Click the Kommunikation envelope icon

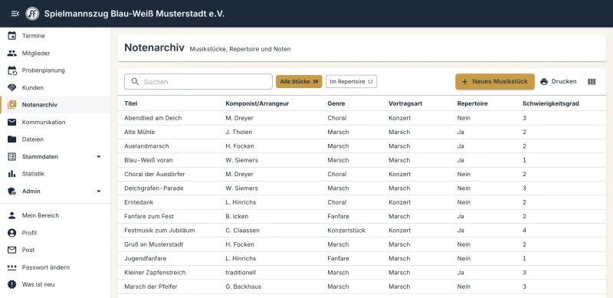click(x=12, y=122)
